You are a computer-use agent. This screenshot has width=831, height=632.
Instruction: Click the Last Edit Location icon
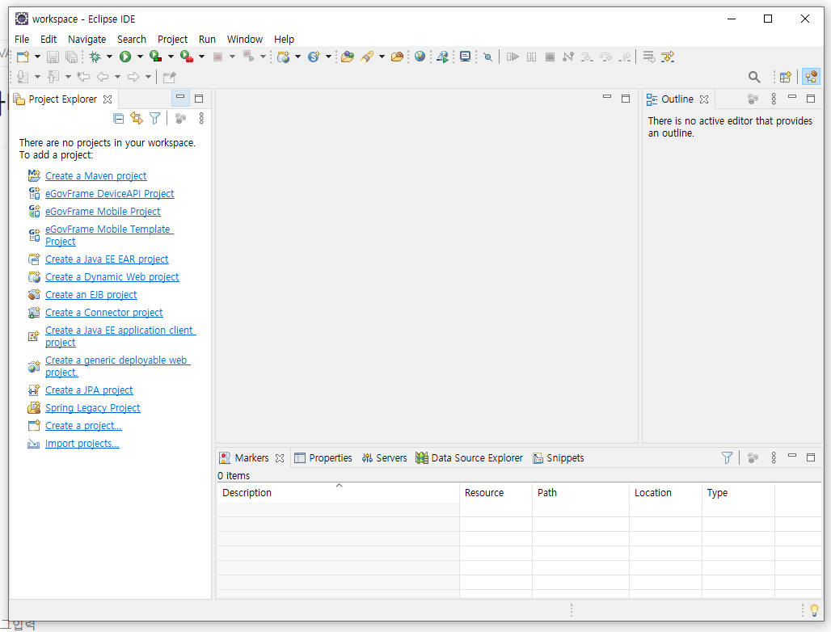[x=83, y=77]
